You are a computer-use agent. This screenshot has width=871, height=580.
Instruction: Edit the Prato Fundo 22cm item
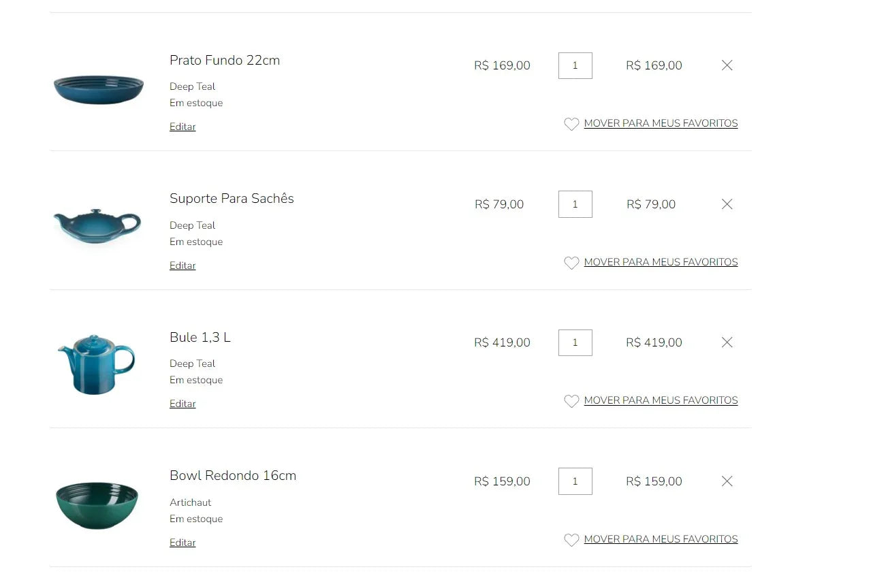point(183,127)
